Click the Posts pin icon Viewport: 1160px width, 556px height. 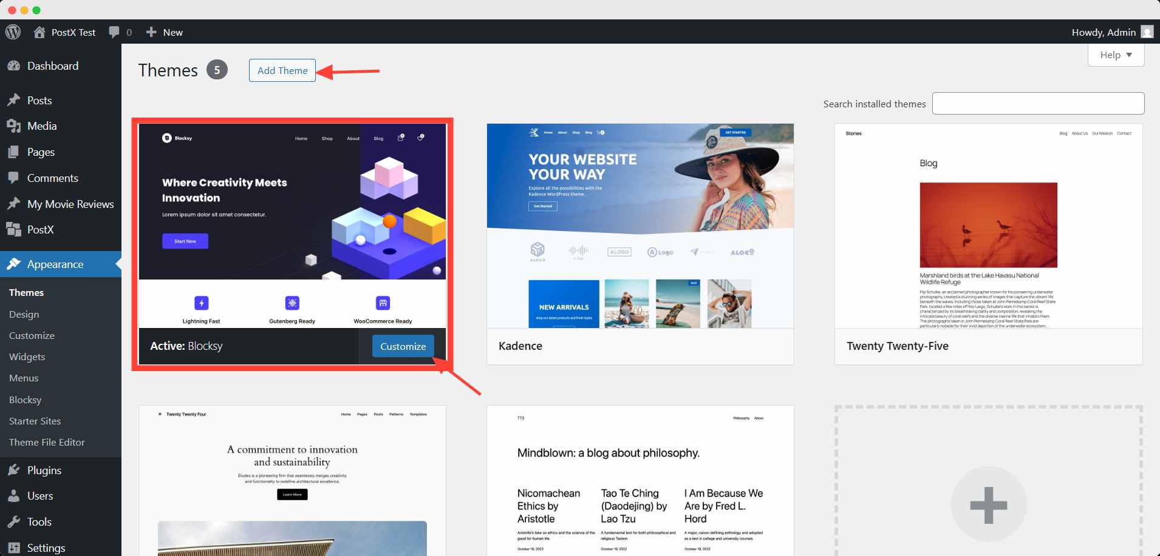(14, 100)
